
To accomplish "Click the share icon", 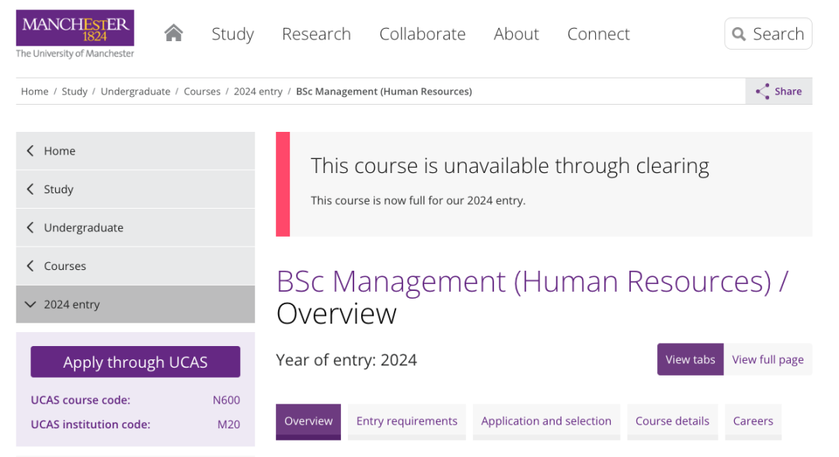I will click(x=763, y=92).
